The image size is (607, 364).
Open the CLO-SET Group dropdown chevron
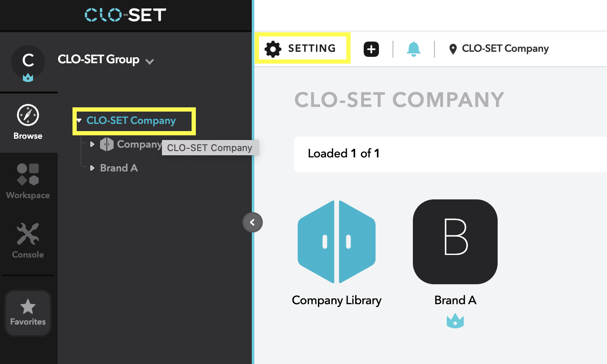[150, 62]
